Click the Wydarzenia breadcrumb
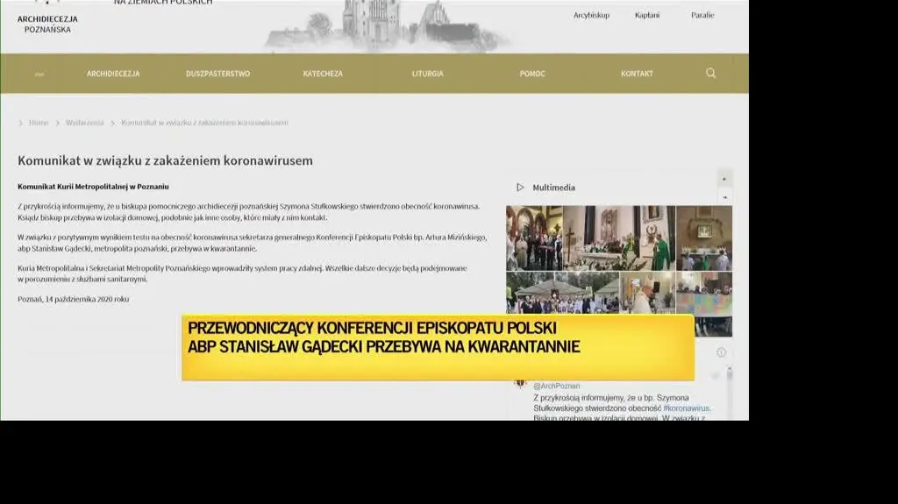The height and width of the screenshot is (504, 898). 85,123
